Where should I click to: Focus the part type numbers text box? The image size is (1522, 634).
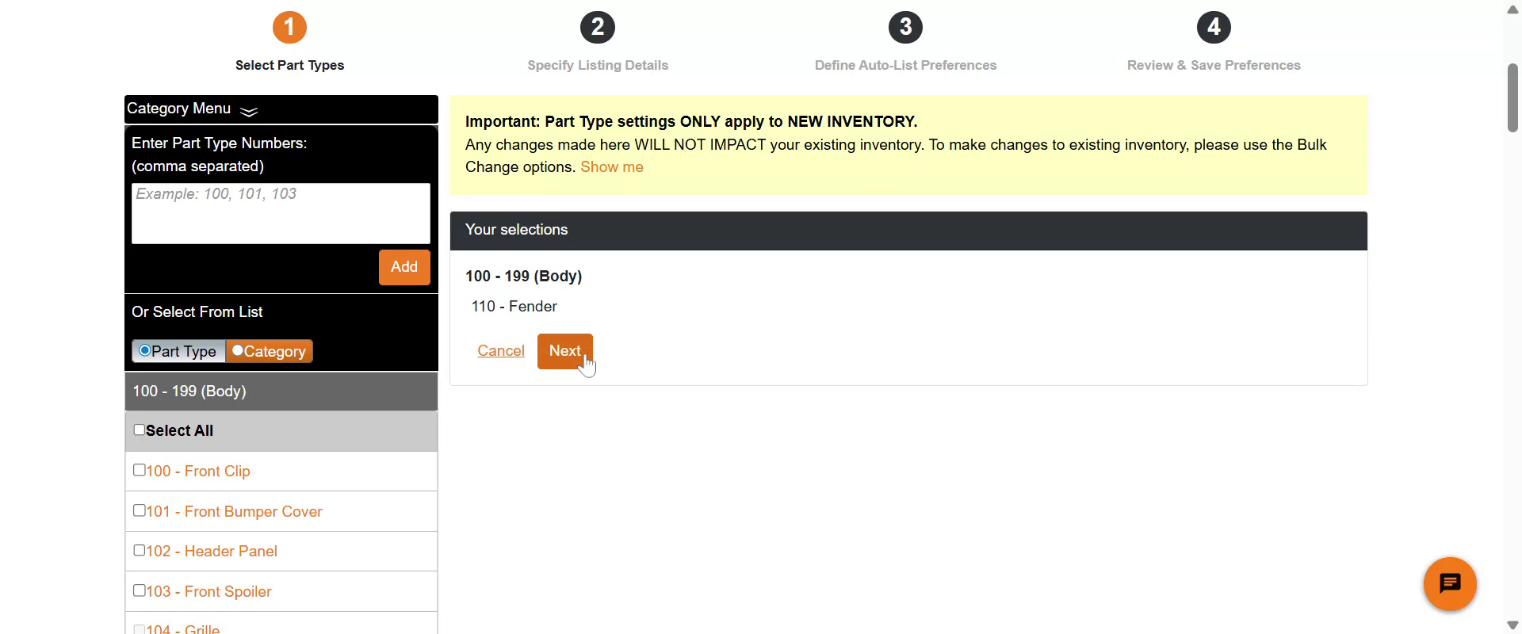(x=281, y=213)
